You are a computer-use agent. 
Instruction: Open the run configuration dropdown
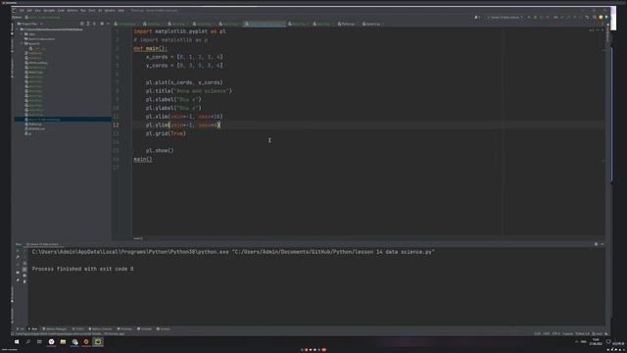pyautogui.click(x=506, y=18)
